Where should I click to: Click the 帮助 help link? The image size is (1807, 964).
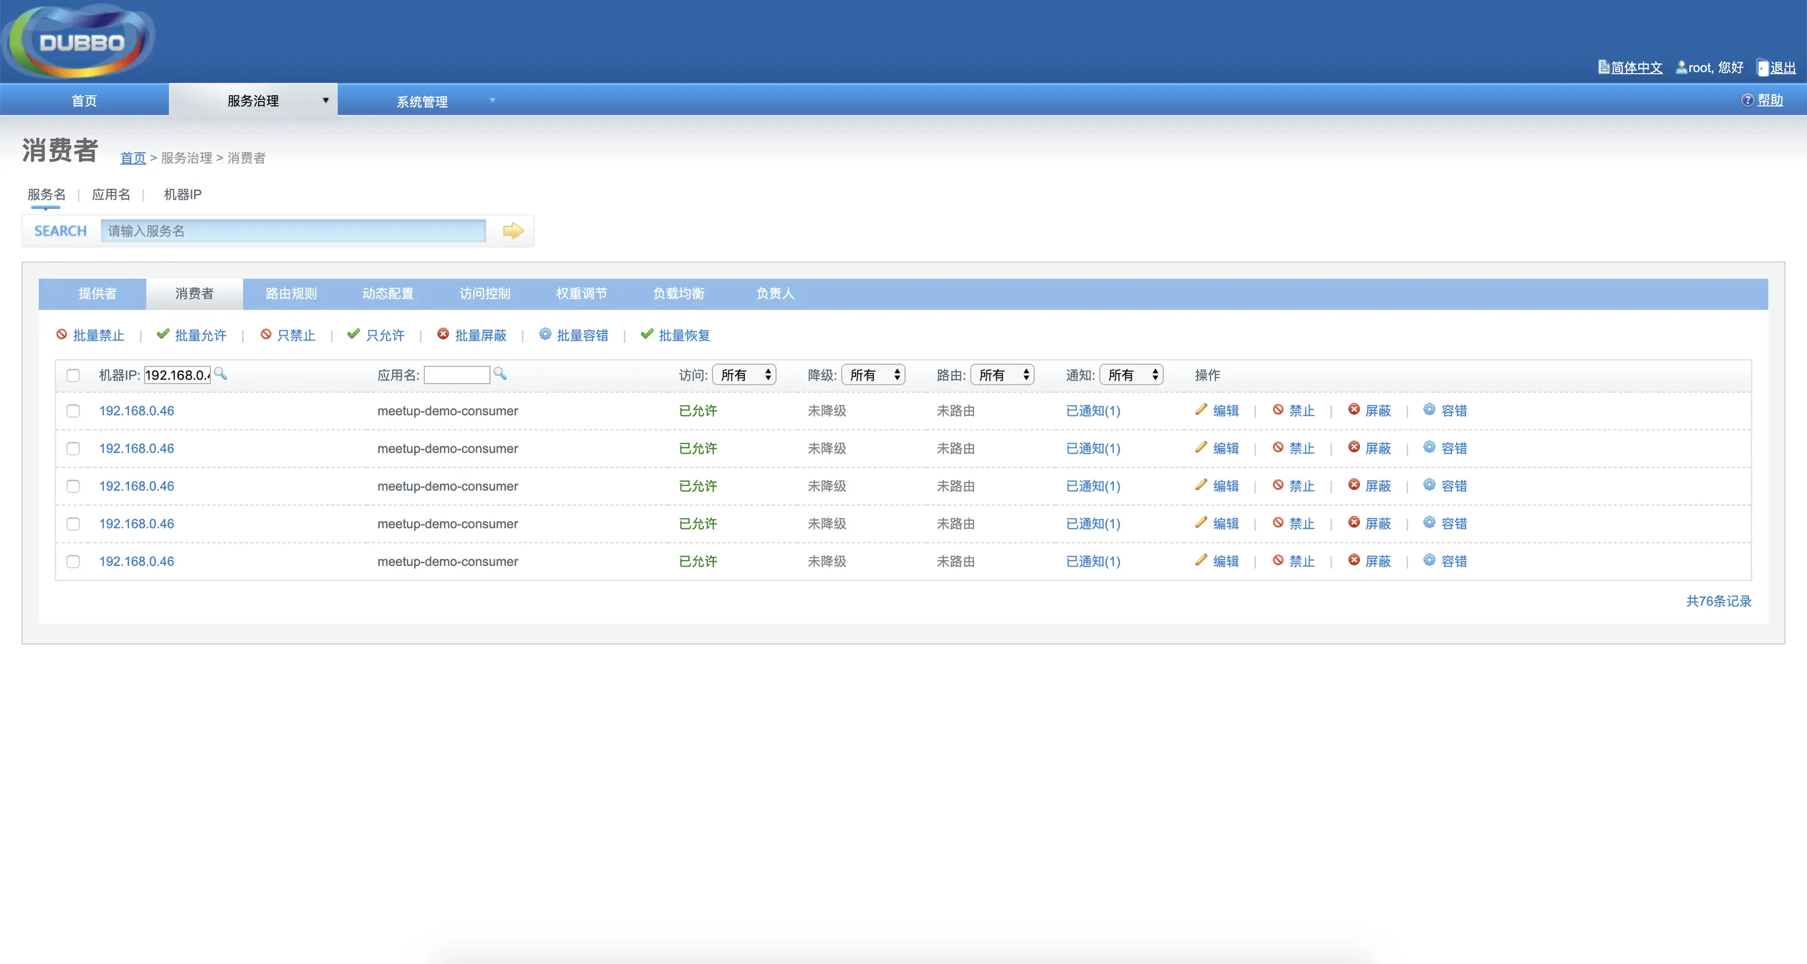(x=1770, y=100)
